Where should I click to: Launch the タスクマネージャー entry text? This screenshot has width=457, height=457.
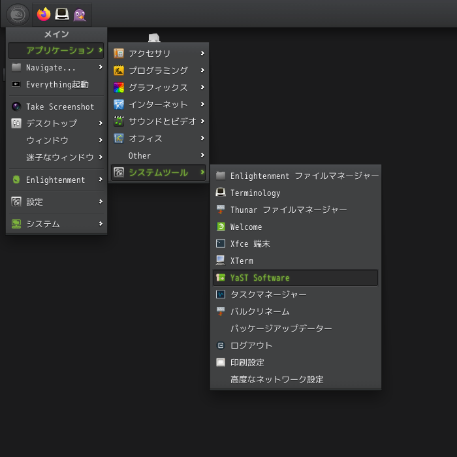click(x=268, y=294)
